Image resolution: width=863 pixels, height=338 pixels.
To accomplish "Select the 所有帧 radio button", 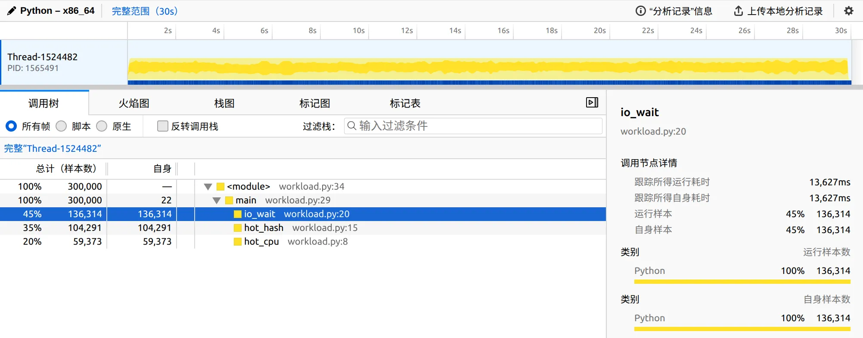I will point(11,126).
